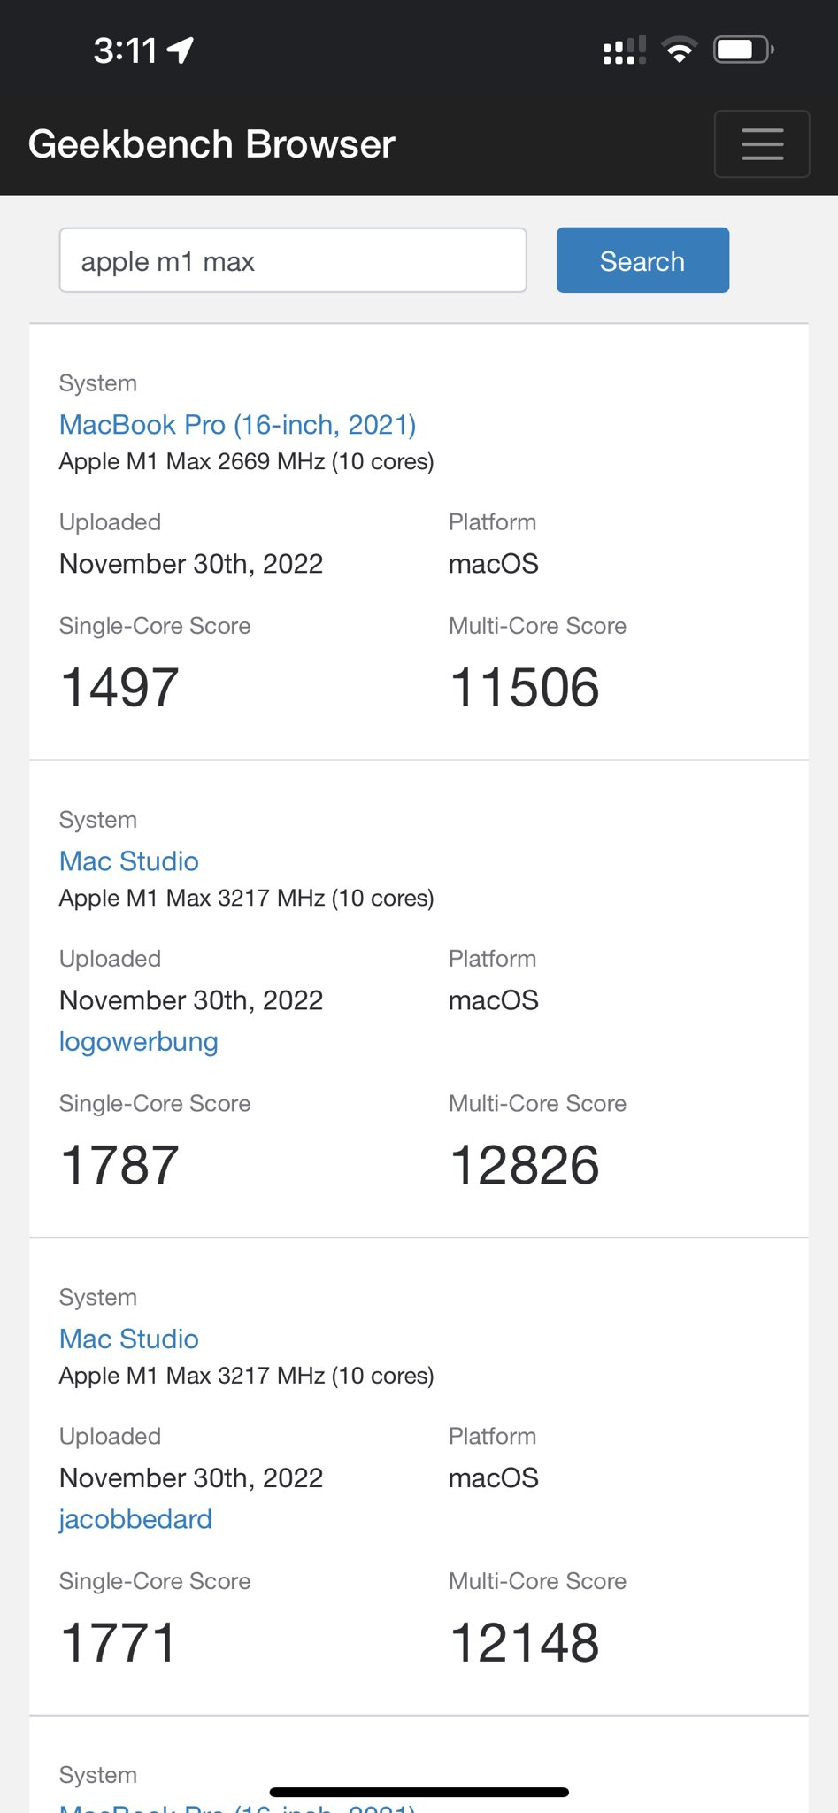Open the partially visible MacBook Pro result at the bottom

[237, 1806]
